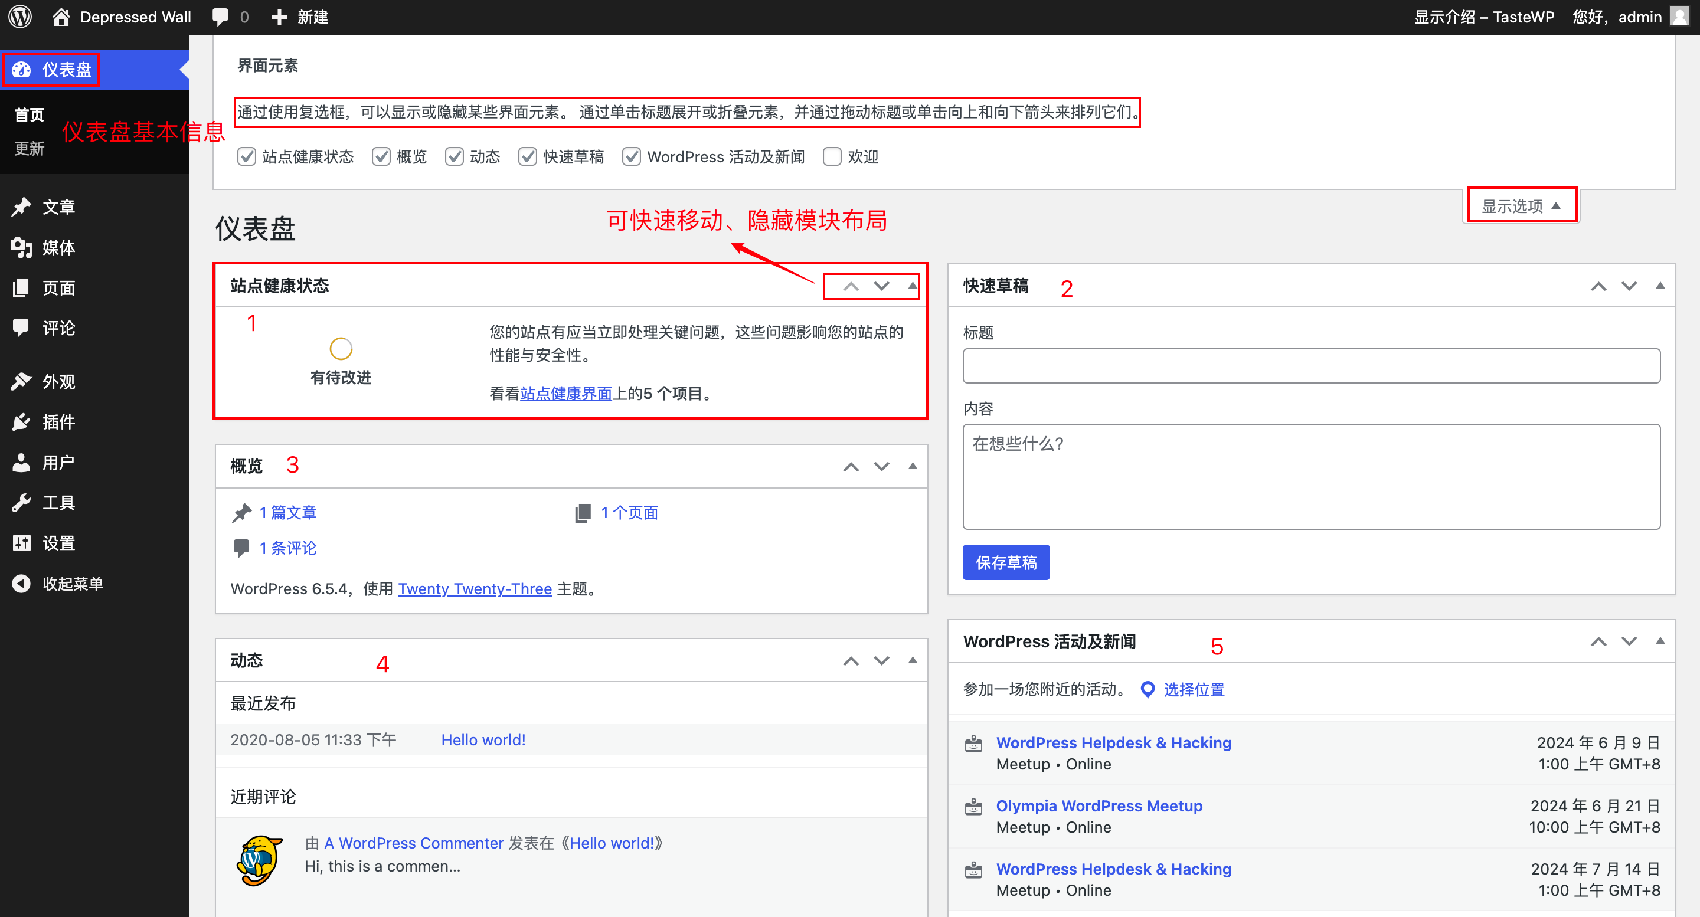1700x917 pixels.
Task: Click the meetup icon for June 9 Helpdesk event
Action: [x=974, y=744]
